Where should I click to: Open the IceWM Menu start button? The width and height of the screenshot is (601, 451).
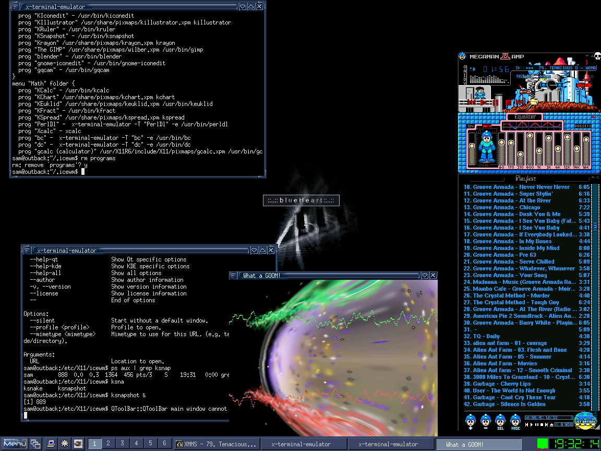click(14, 444)
